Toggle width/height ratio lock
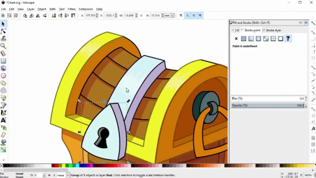Viewport: 316px width, 178px height. (141, 15)
